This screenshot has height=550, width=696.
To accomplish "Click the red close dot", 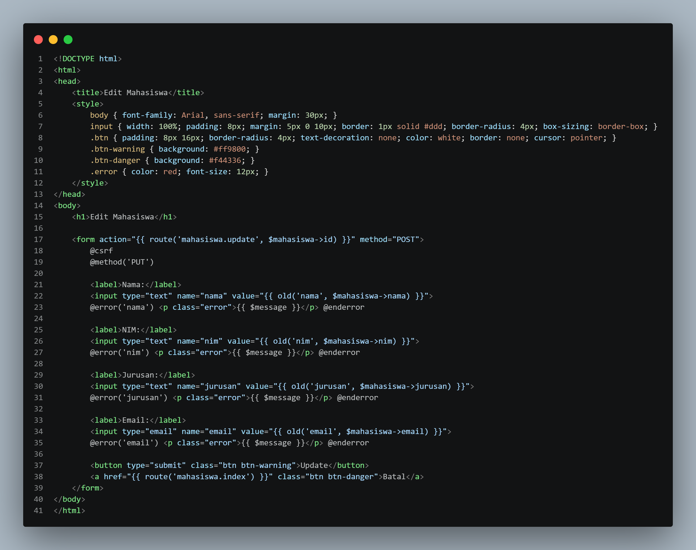I will pyautogui.click(x=38, y=40).
